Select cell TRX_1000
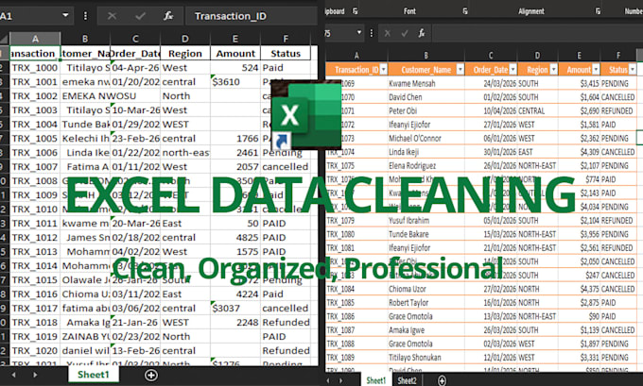The image size is (643, 386). coord(35,68)
